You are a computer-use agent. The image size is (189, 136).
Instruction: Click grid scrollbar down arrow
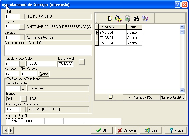(x=182, y=90)
